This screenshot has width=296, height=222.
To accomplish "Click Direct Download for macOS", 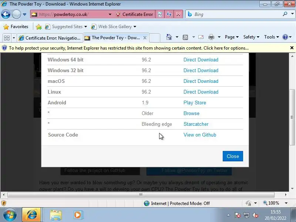I will click(201, 81).
